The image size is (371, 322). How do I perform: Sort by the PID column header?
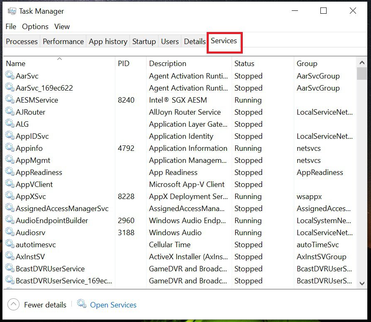click(x=131, y=63)
